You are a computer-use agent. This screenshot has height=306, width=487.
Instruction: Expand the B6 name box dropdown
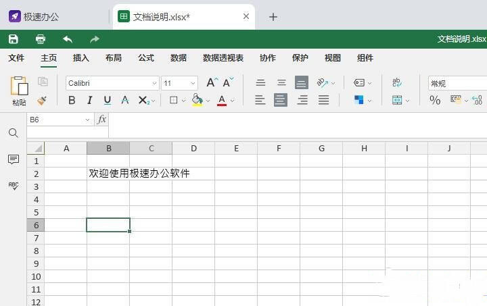click(87, 120)
